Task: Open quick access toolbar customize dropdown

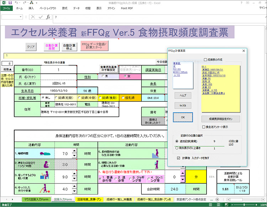Action: pyautogui.click(x=36, y=3)
